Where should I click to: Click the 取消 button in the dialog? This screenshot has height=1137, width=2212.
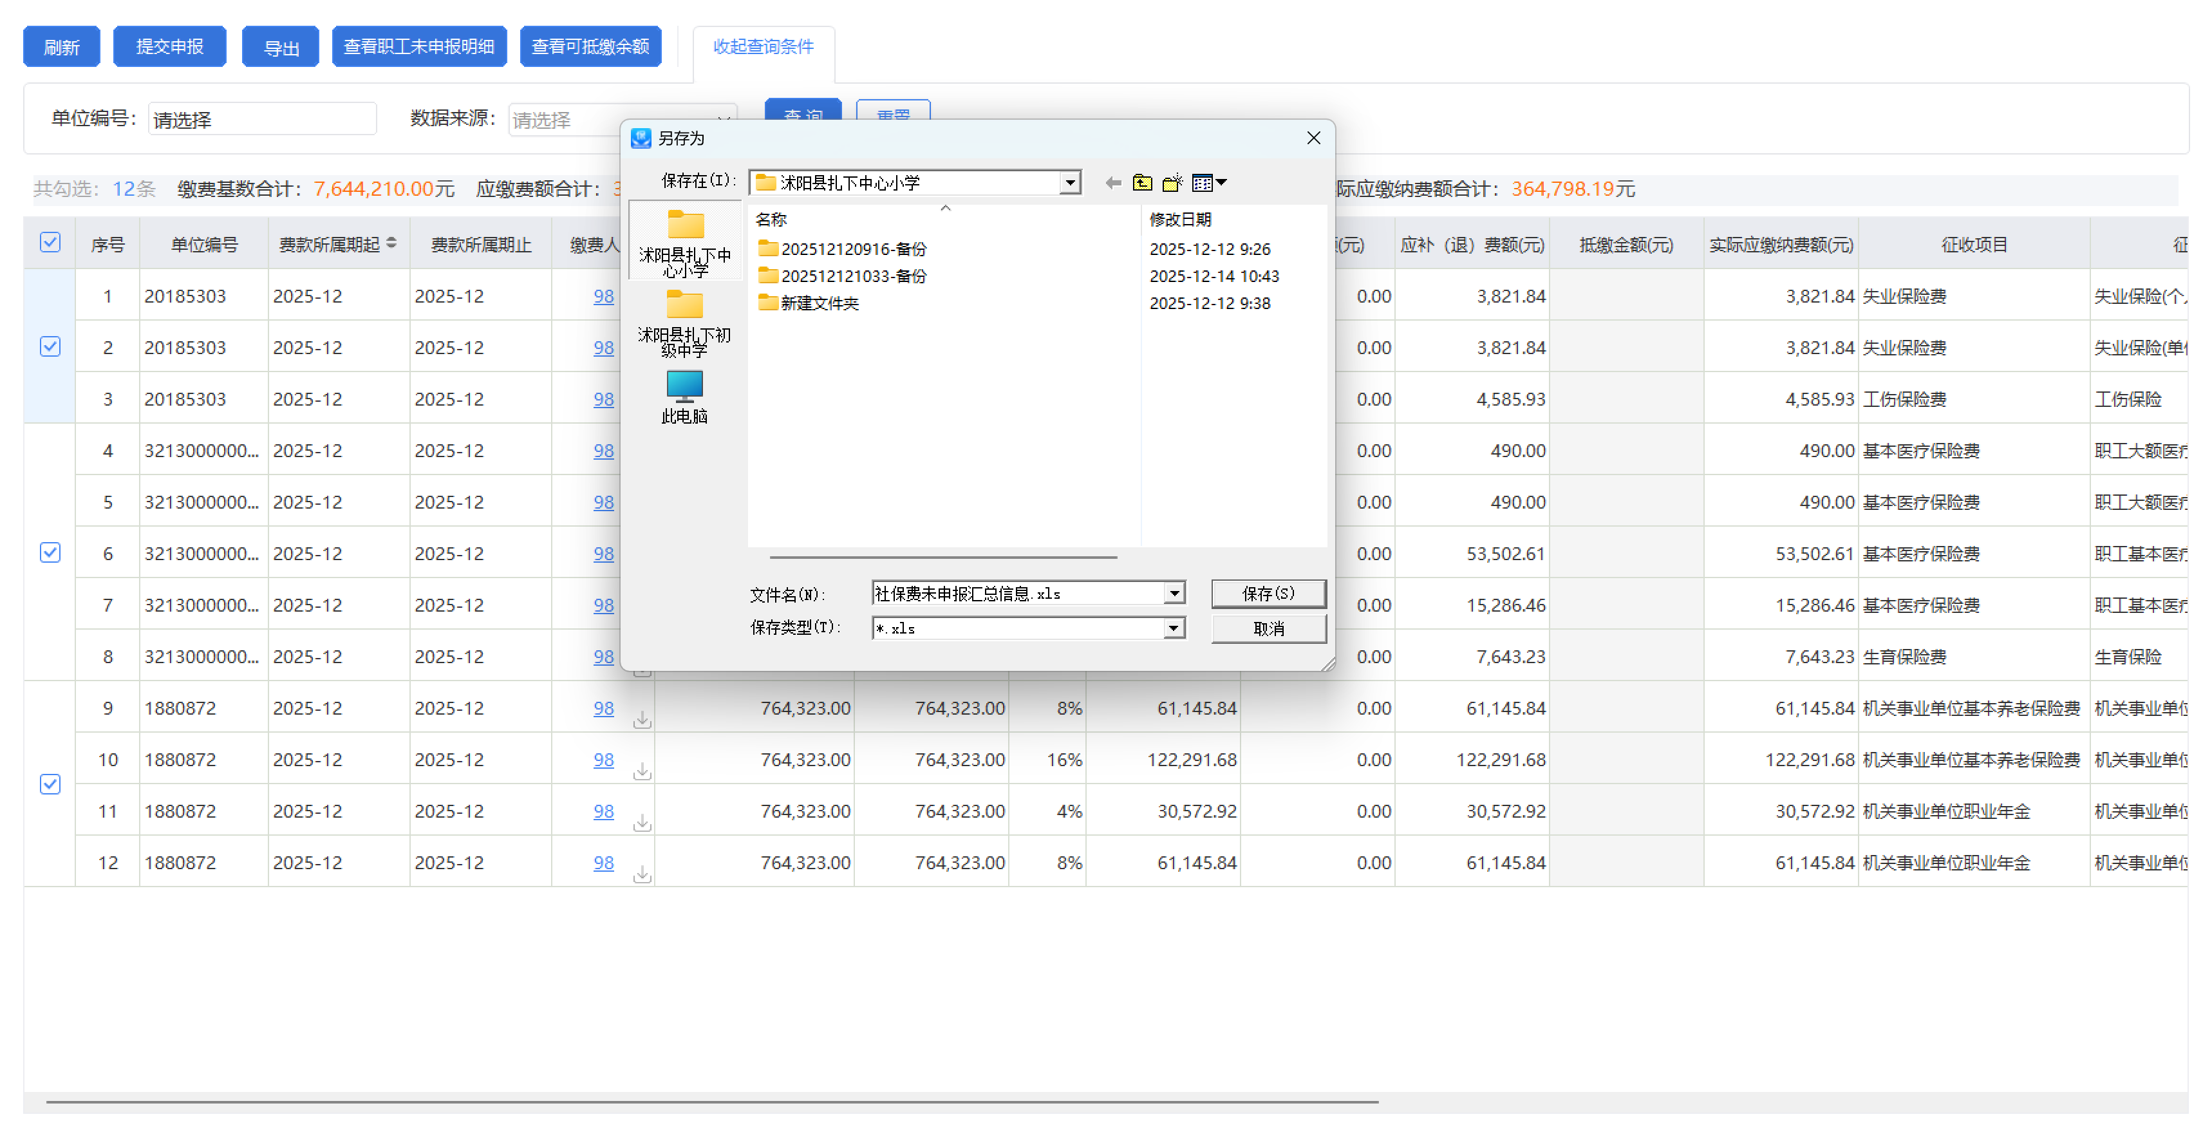[x=1268, y=628]
